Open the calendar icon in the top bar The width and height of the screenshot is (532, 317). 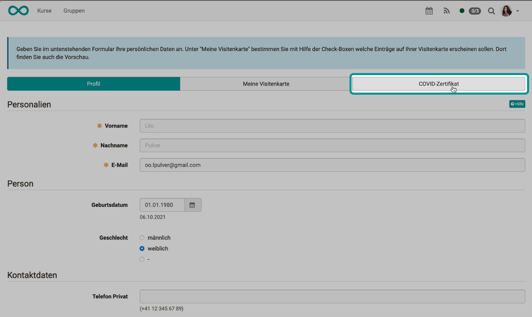(x=429, y=11)
